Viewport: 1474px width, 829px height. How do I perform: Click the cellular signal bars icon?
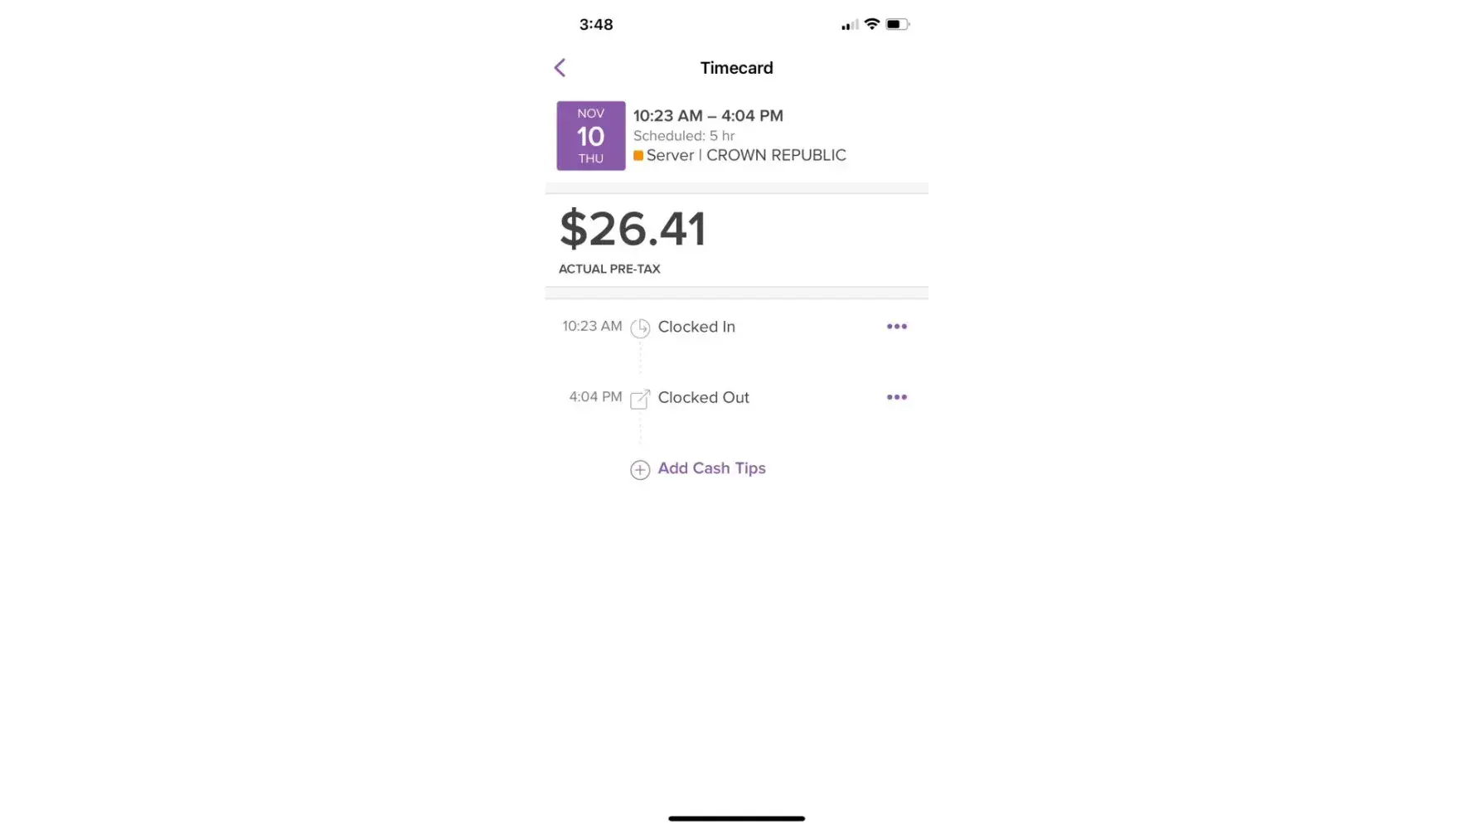(850, 25)
